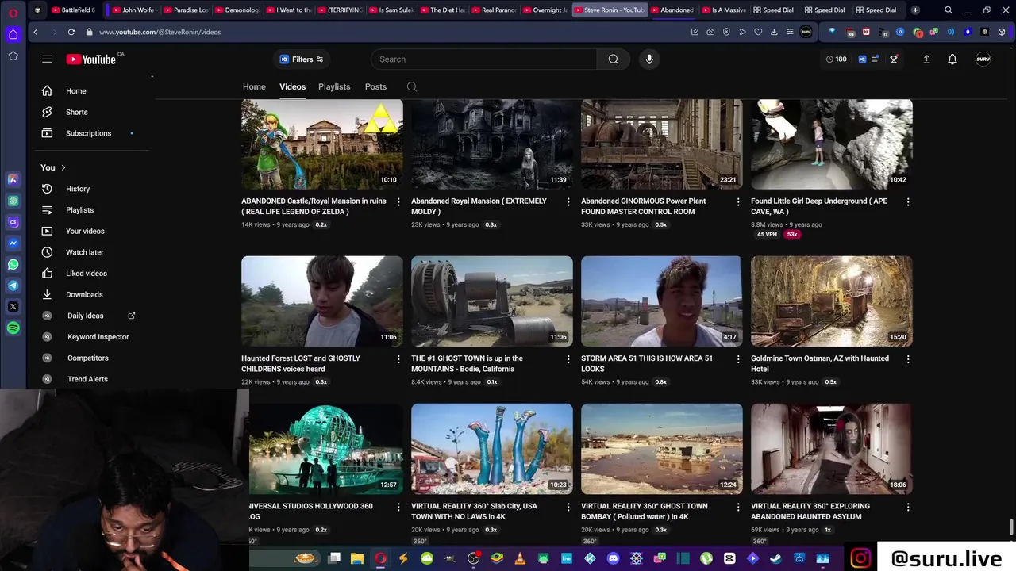1016x571 pixels.
Task: Select the channel Videos tab
Action: click(x=292, y=86)
